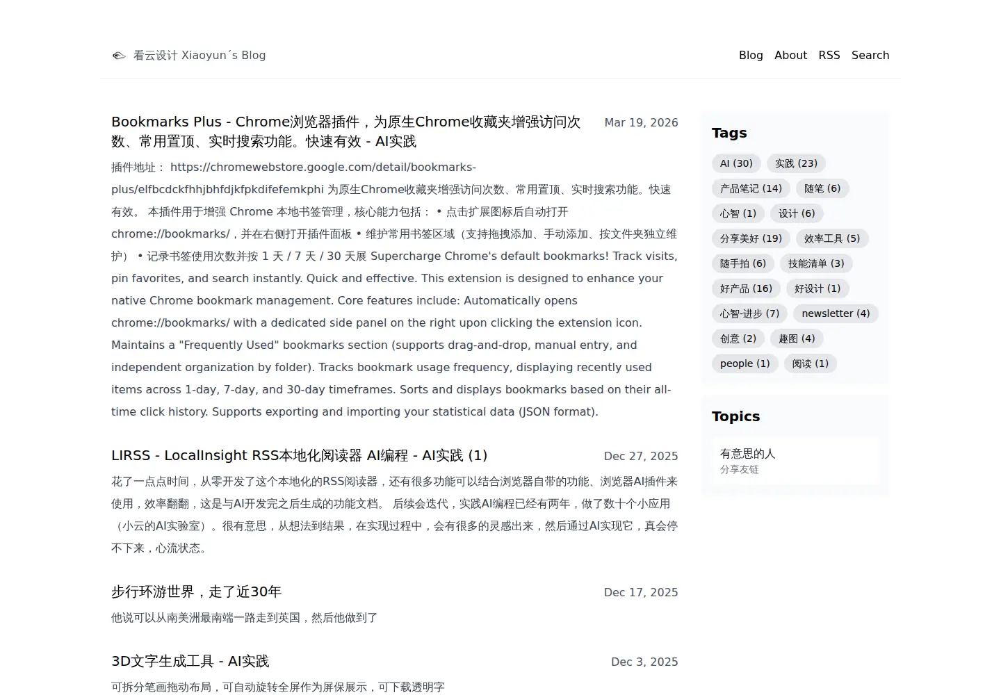1001x695 pixels.
Task: Click the Tags sidebar heading
Action: pyautogui.click(x=729, y=133)
